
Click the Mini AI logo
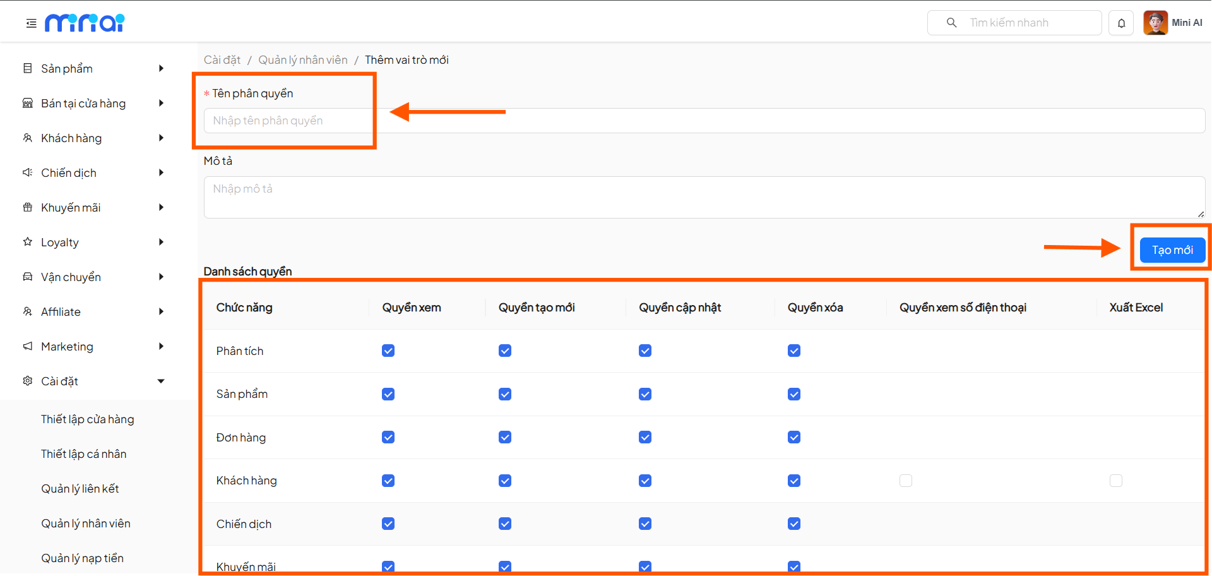pyautogui.click(x=85, y=23)
